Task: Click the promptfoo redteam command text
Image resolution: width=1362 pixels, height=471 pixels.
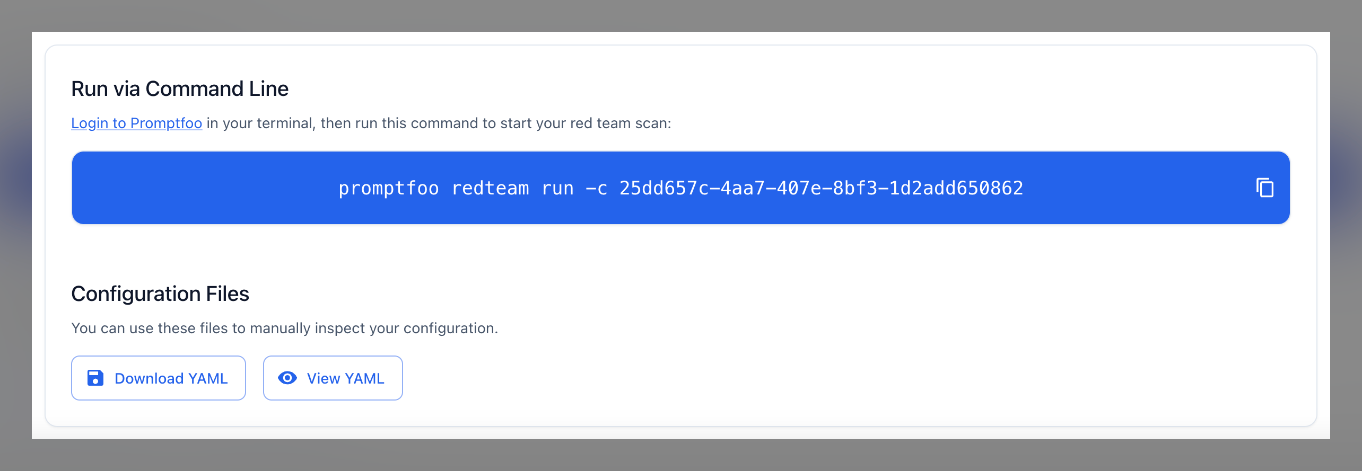Action: (x=680, y=188)
